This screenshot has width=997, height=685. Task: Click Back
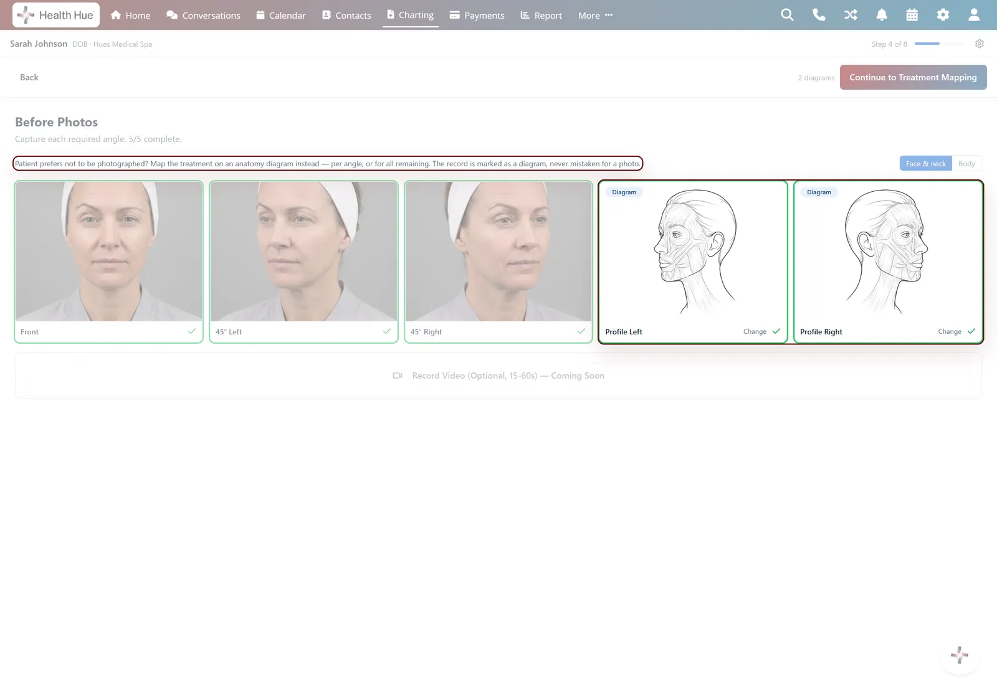pyautogui.click(x=29, y=77)
